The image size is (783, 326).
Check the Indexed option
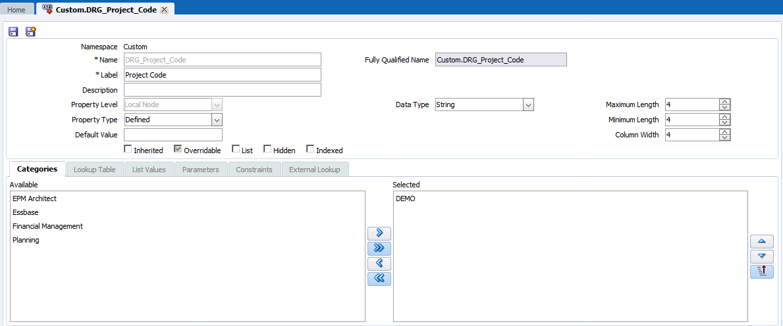310,150
